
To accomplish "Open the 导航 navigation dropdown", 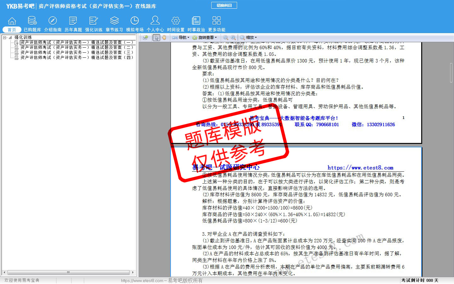I will [181, 38].
